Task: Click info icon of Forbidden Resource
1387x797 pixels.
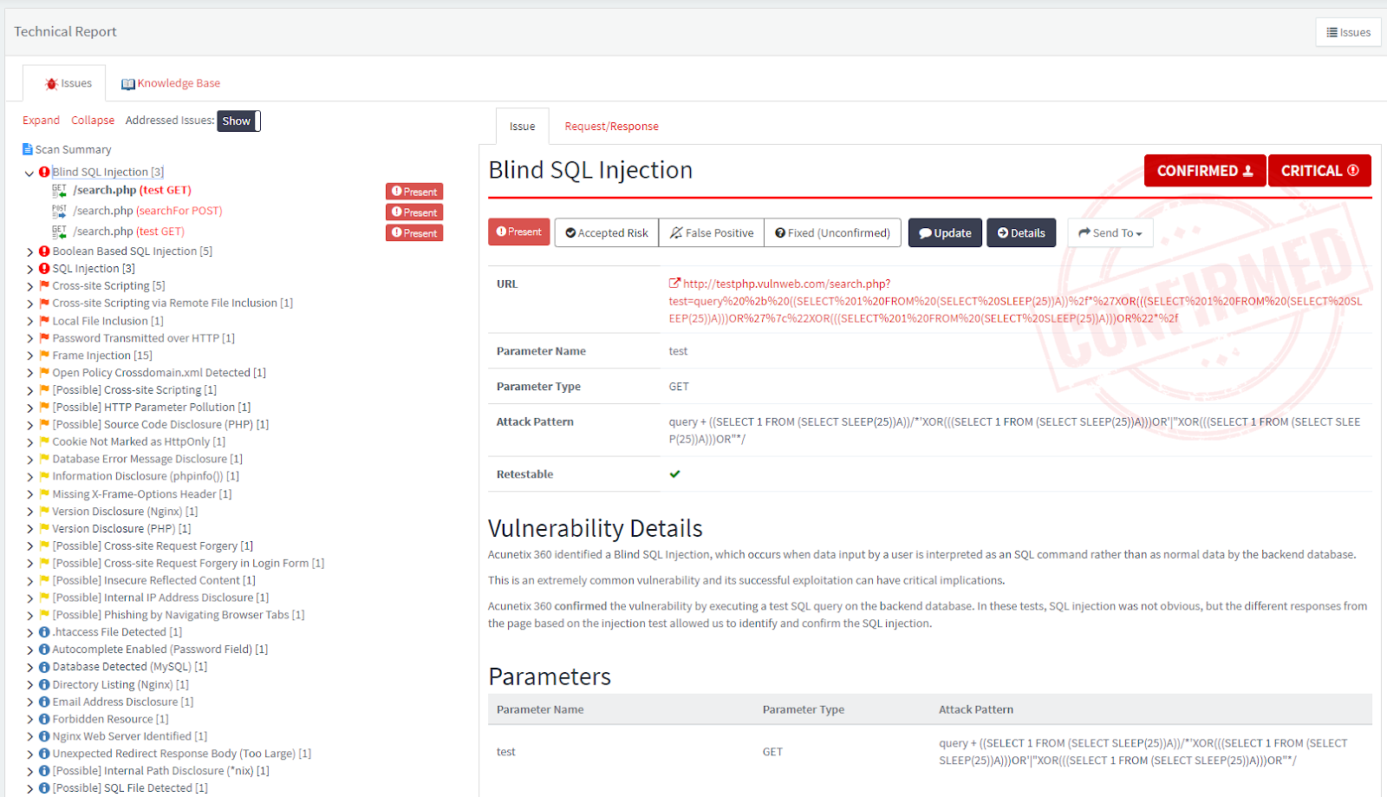Action: click(x=44, y=719)
